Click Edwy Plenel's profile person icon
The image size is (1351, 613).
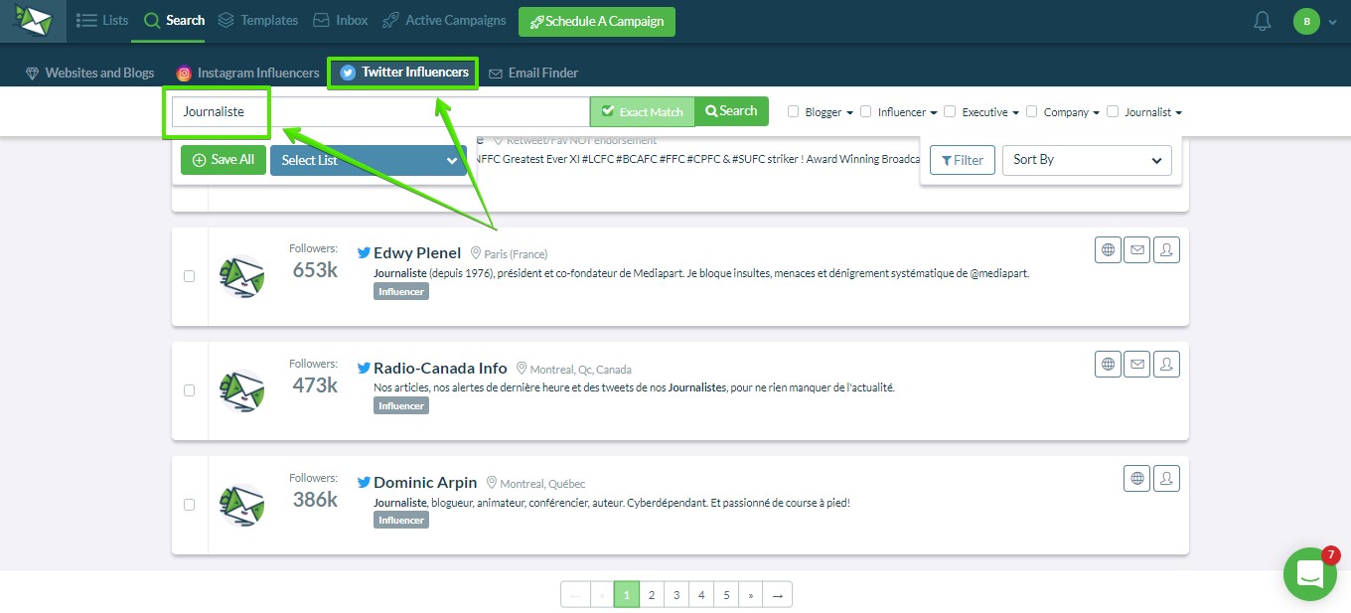click(1167, 250)
